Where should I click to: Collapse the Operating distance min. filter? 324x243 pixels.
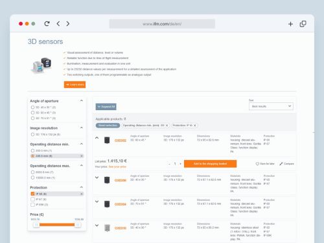[x=82, y=144]
